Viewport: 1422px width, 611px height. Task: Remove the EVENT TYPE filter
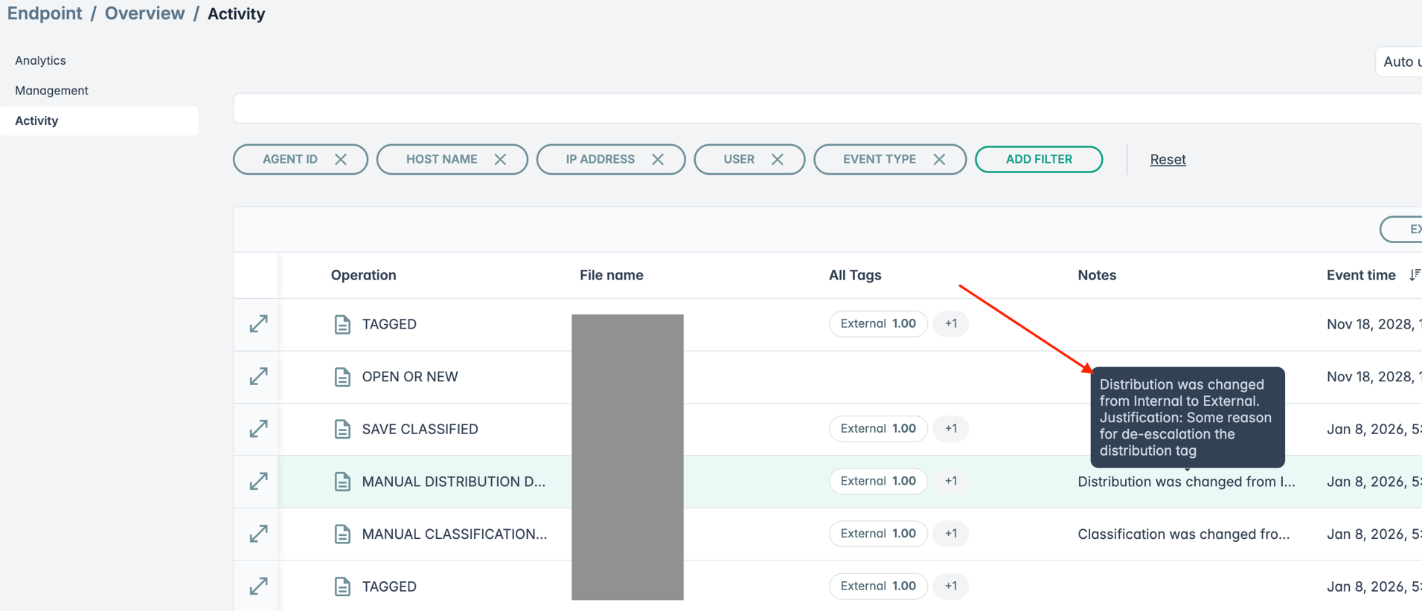coord(939,160)
